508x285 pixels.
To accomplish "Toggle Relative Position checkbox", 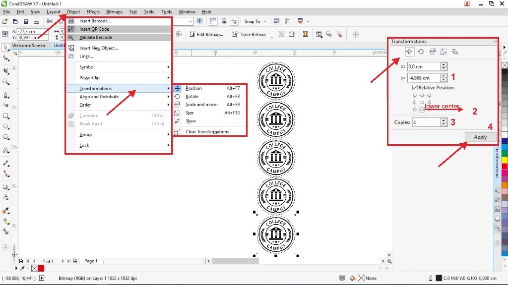I will coord(415,87).
